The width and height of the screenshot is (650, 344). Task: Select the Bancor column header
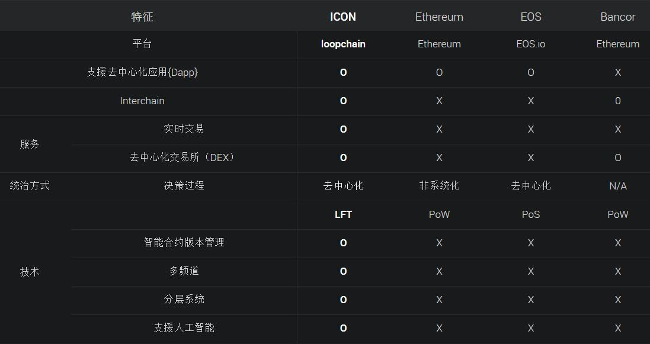(617, 17)
